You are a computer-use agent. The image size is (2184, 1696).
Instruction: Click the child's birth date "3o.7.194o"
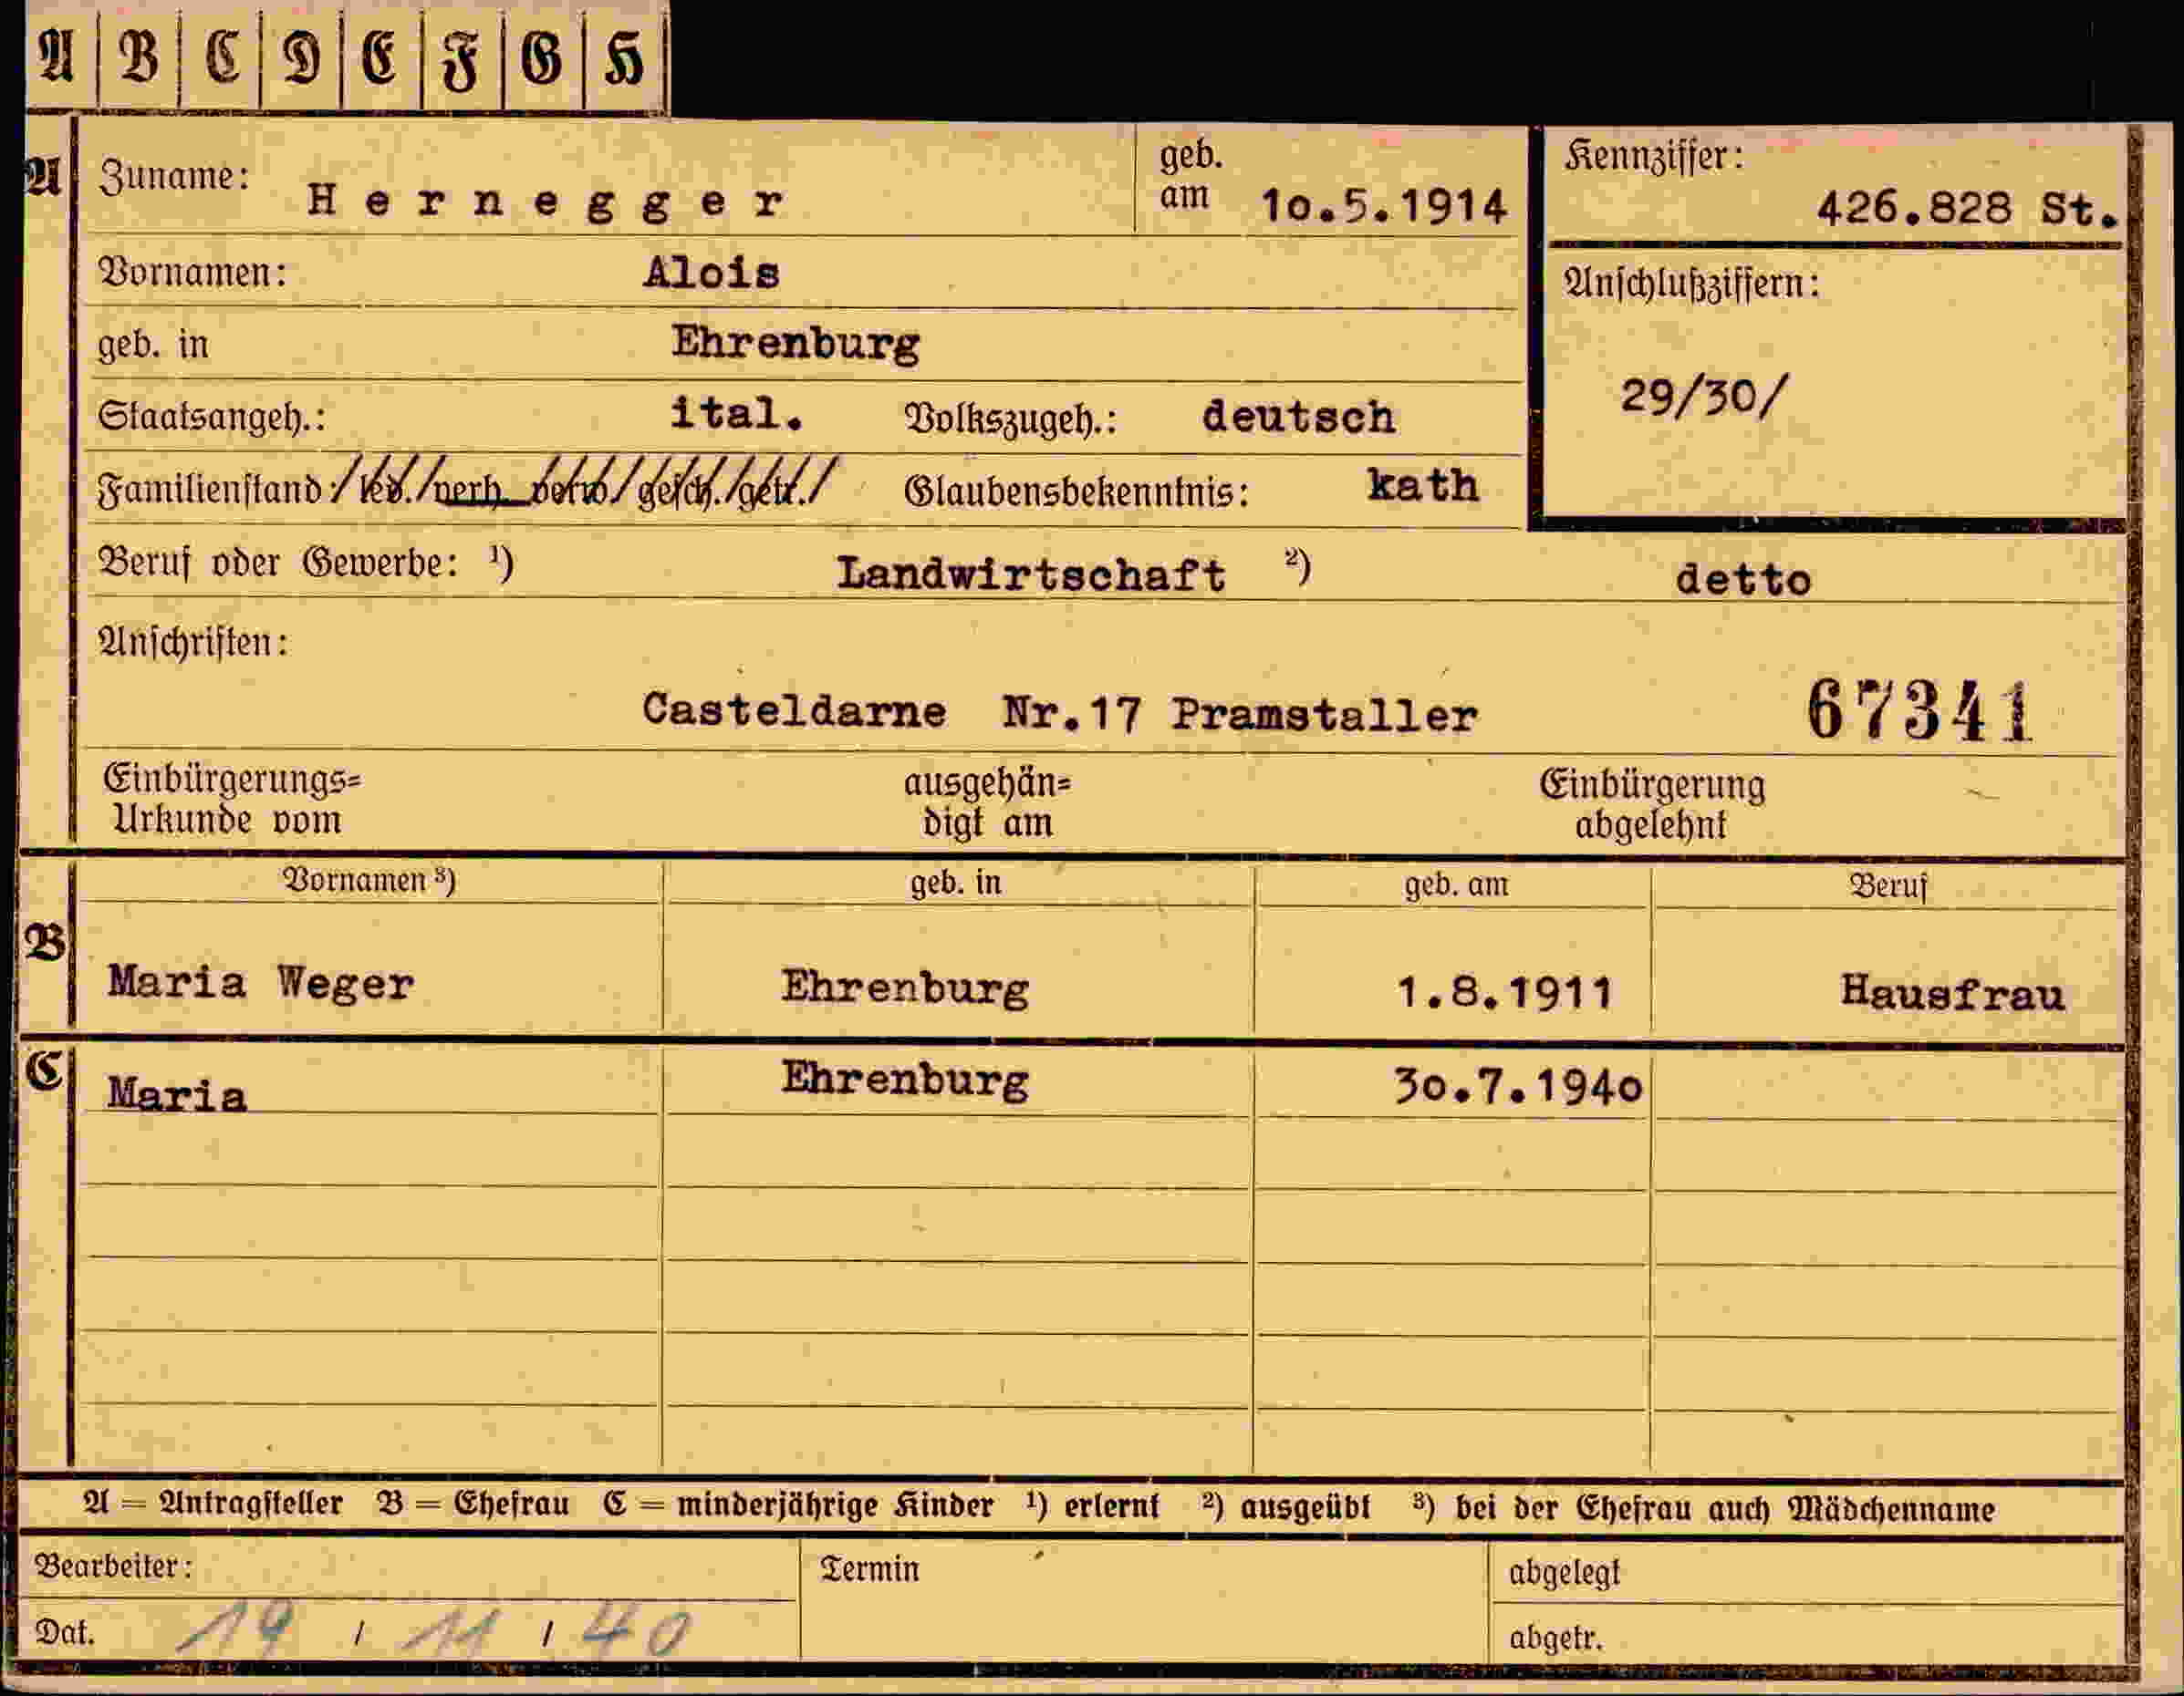pos(1517,1085)
